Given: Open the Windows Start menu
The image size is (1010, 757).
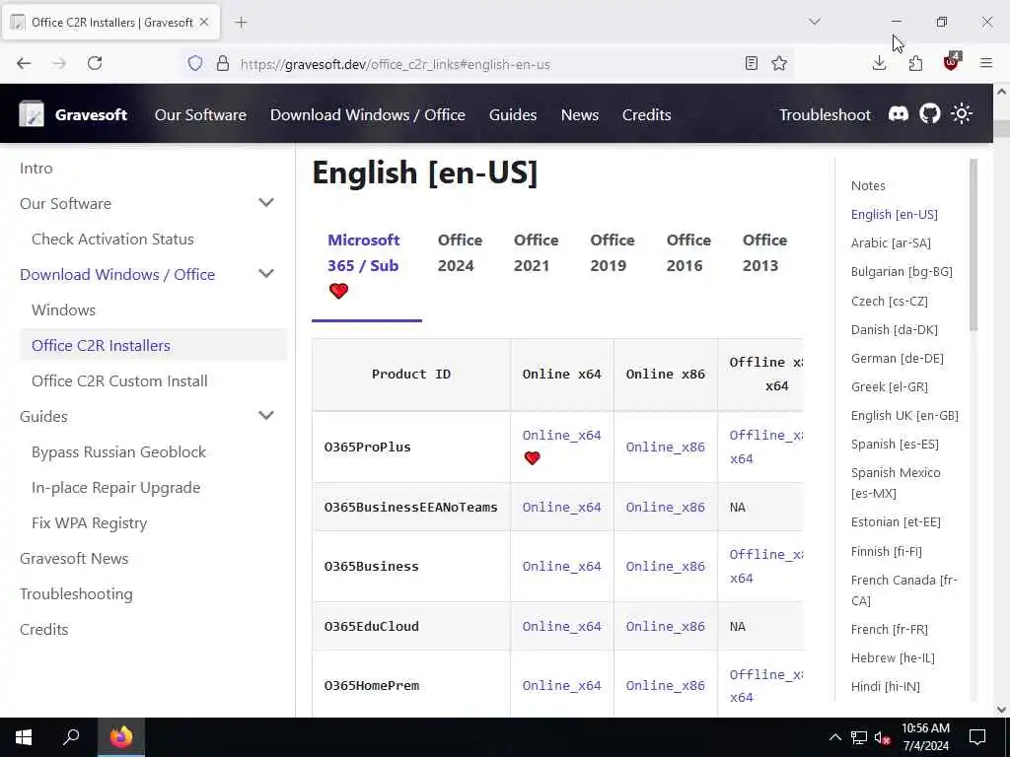Looking at the screenshot, I should (x=24, y=737).
